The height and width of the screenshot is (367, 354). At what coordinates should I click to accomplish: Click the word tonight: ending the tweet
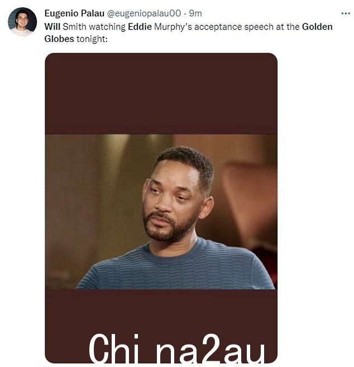pyautogui.click(x=92, y=39)
